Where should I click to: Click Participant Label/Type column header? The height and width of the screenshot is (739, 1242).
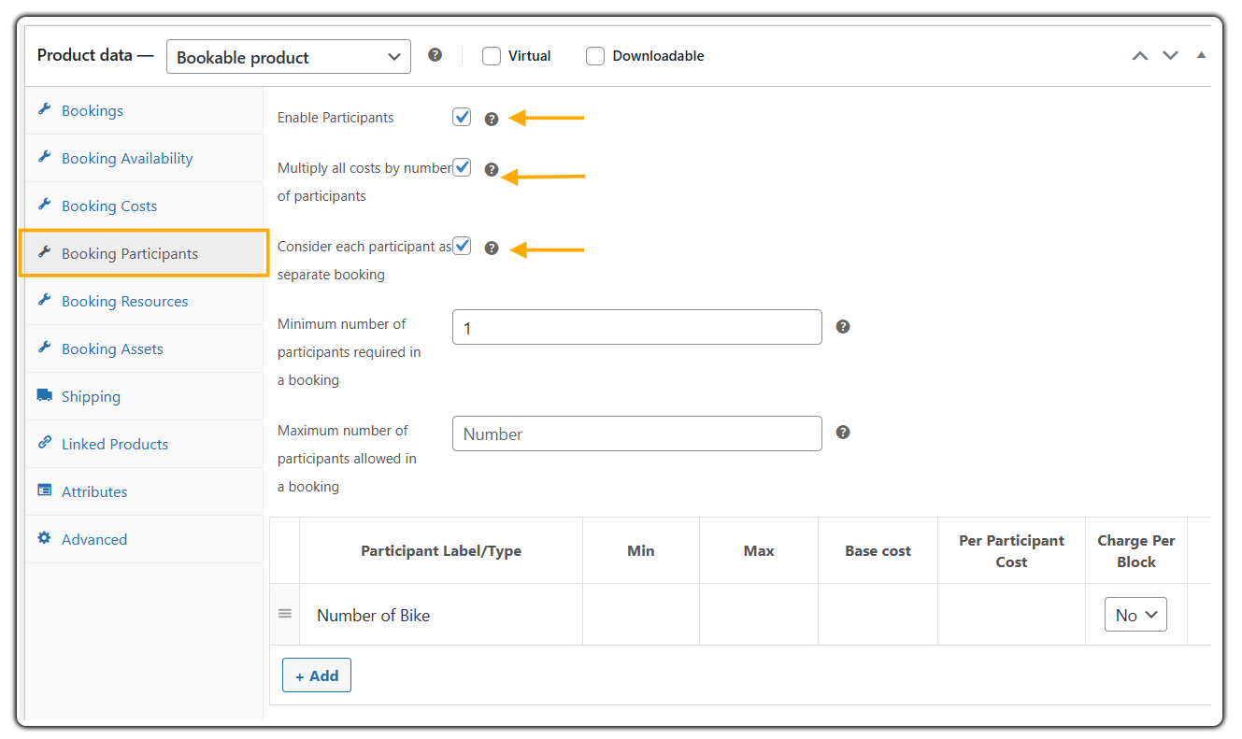pos(441,551)
